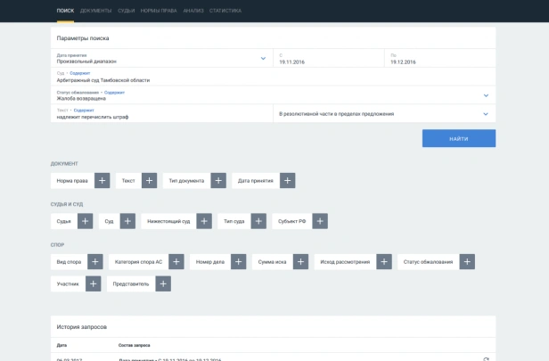Click plus icon beside Представитель
The image size is (549, 361).
click(163, 284)
